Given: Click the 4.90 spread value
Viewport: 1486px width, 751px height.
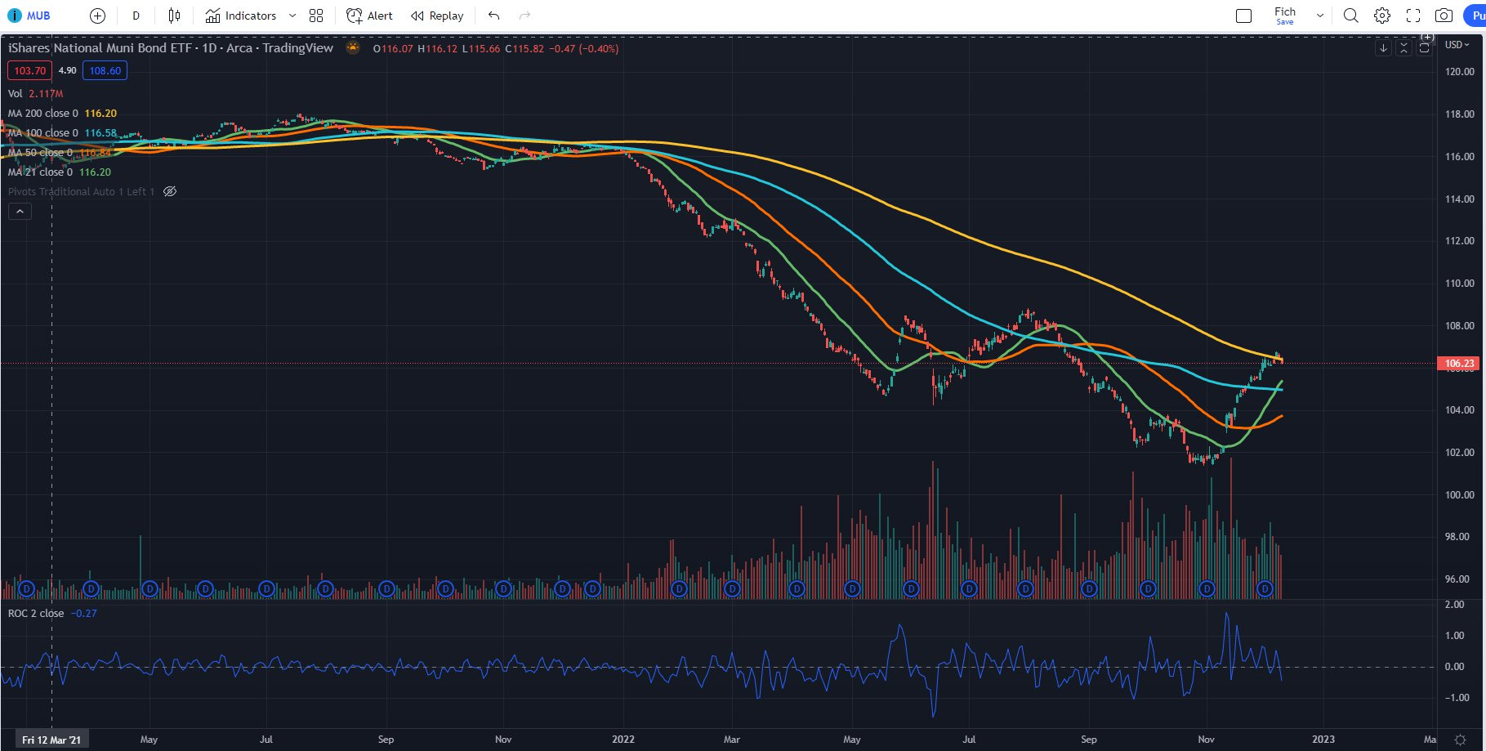Looking at the screenshot, I should [68, 71].
